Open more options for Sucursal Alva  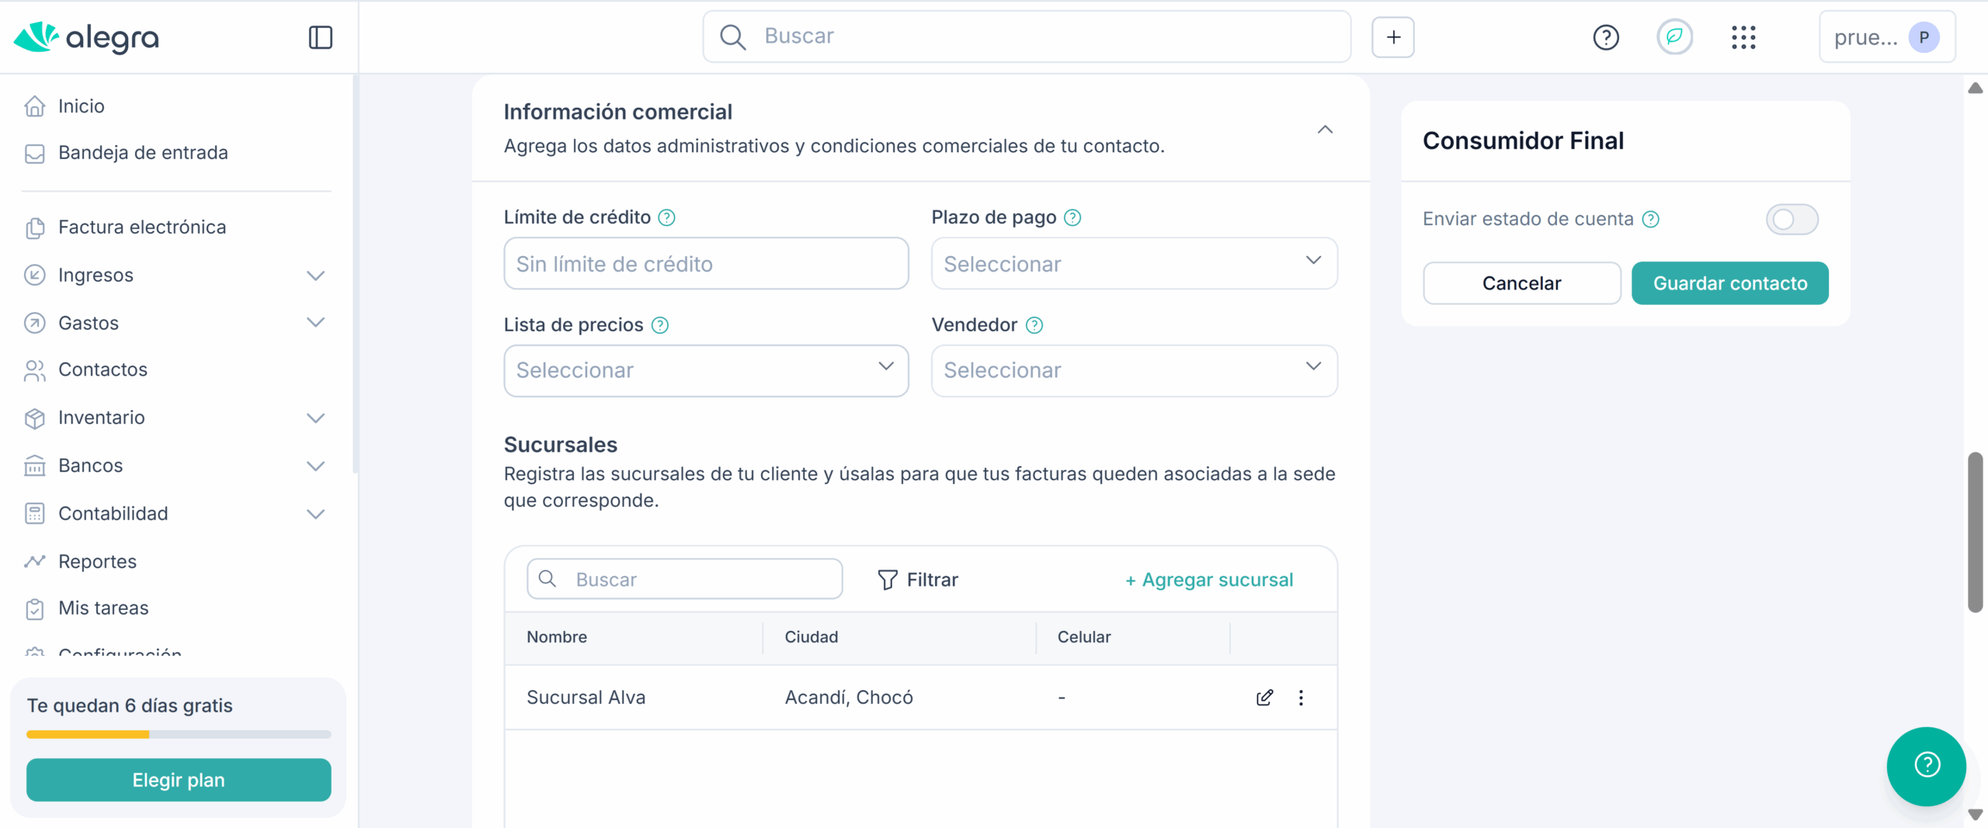click(x=1301, y=698)
